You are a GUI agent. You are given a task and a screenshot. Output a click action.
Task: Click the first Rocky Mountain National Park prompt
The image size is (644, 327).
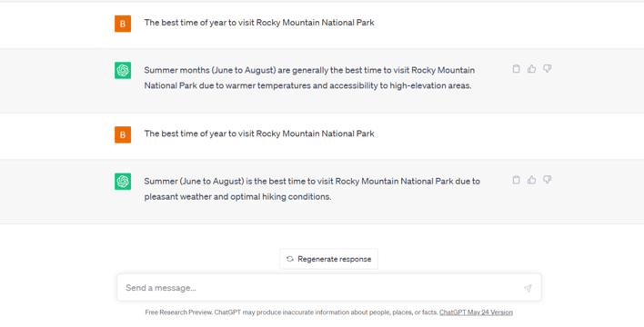[259, 23]
